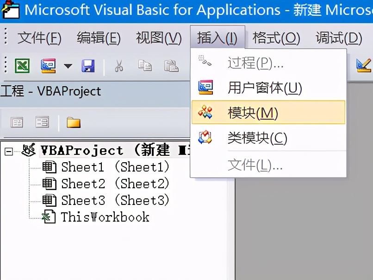The height and width of the screenshot is (280, 373).
Task: Choose 用户窗体(U) from Insert menu
Action: click(268, 88)
